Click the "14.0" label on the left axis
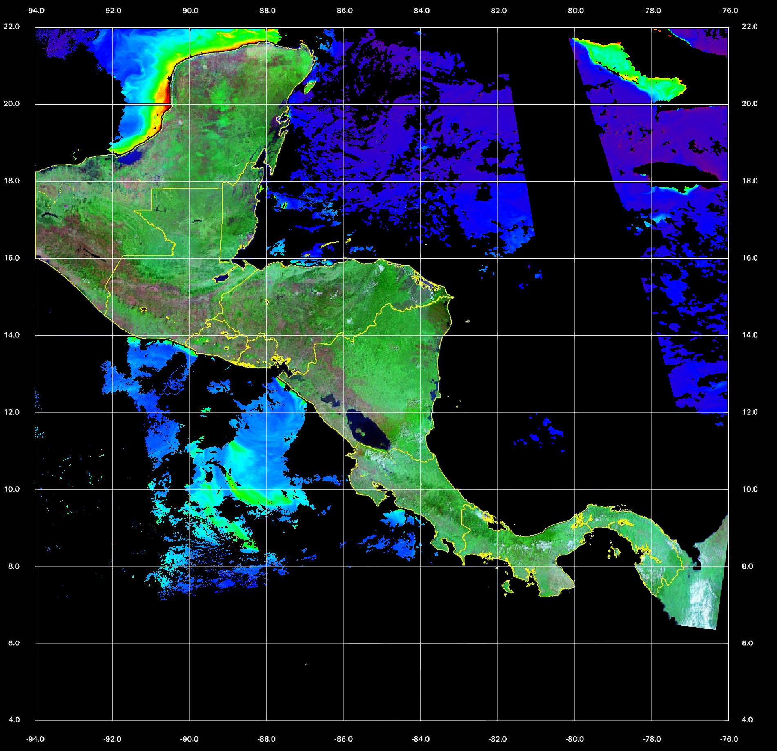 point(11,335)
